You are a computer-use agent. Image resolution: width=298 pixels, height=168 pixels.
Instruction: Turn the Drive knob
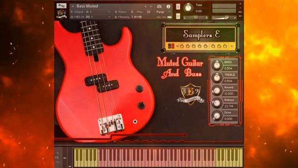217,116
